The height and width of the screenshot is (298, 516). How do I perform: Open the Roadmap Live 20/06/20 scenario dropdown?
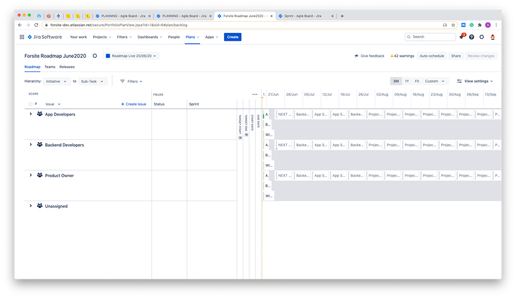pos(131,56)
